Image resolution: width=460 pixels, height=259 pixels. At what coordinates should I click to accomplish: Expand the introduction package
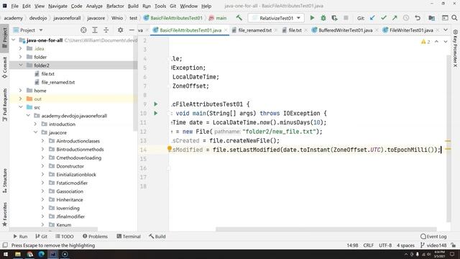[x=35, y=124]
